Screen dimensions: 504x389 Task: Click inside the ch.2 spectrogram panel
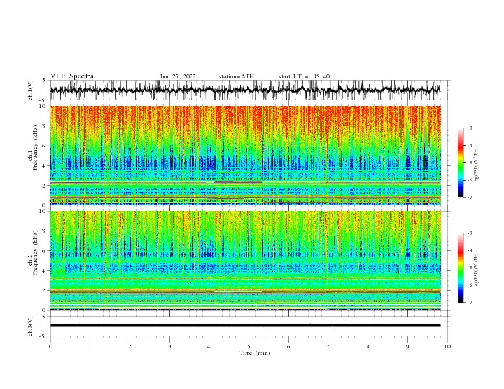coord(245,261)
